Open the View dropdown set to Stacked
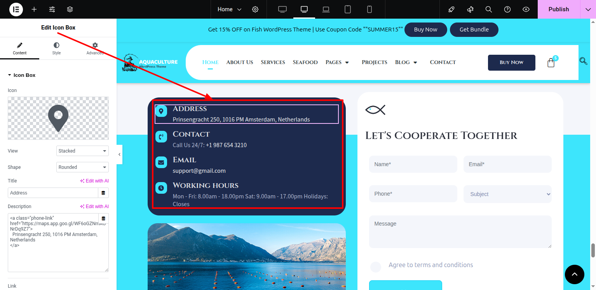The width and height of the screenshot is (596, 290). point(82,151)
